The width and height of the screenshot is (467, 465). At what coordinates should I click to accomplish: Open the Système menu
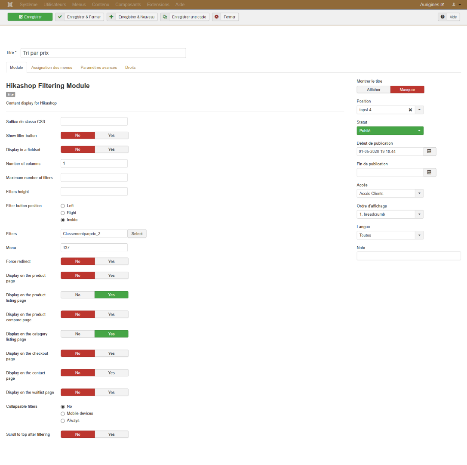point(28,4)
